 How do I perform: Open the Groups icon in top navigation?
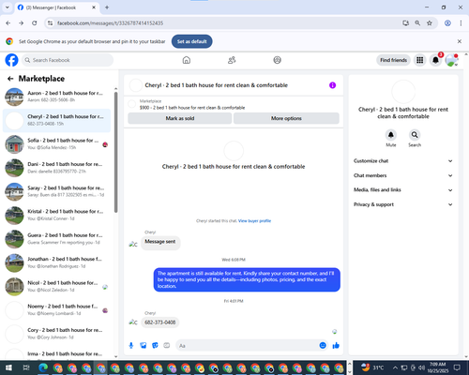[x=277, y=60]
